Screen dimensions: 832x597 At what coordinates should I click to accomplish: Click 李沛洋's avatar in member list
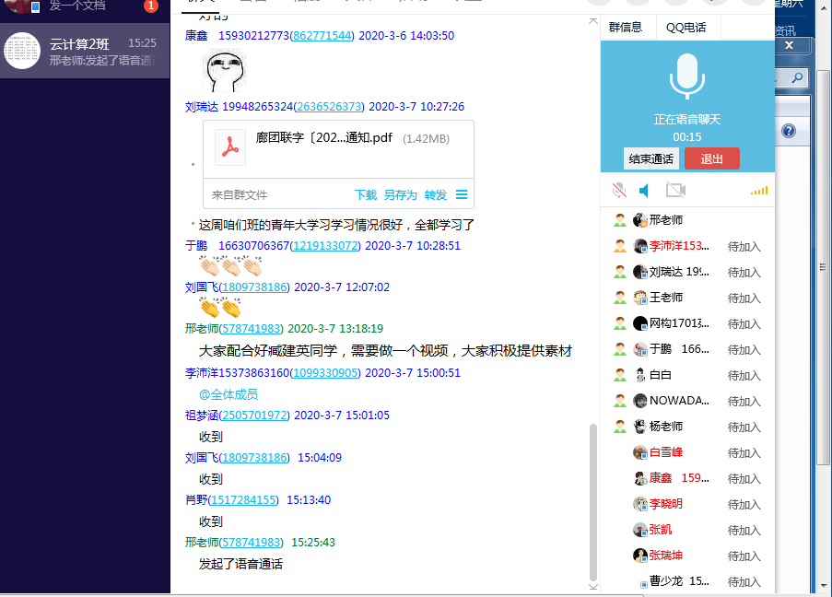(x=640, y=246)
